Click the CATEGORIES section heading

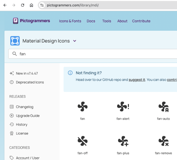pos(19,148)
